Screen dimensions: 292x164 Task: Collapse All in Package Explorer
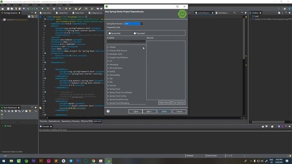pyautogui.click(x=29, y=16)
